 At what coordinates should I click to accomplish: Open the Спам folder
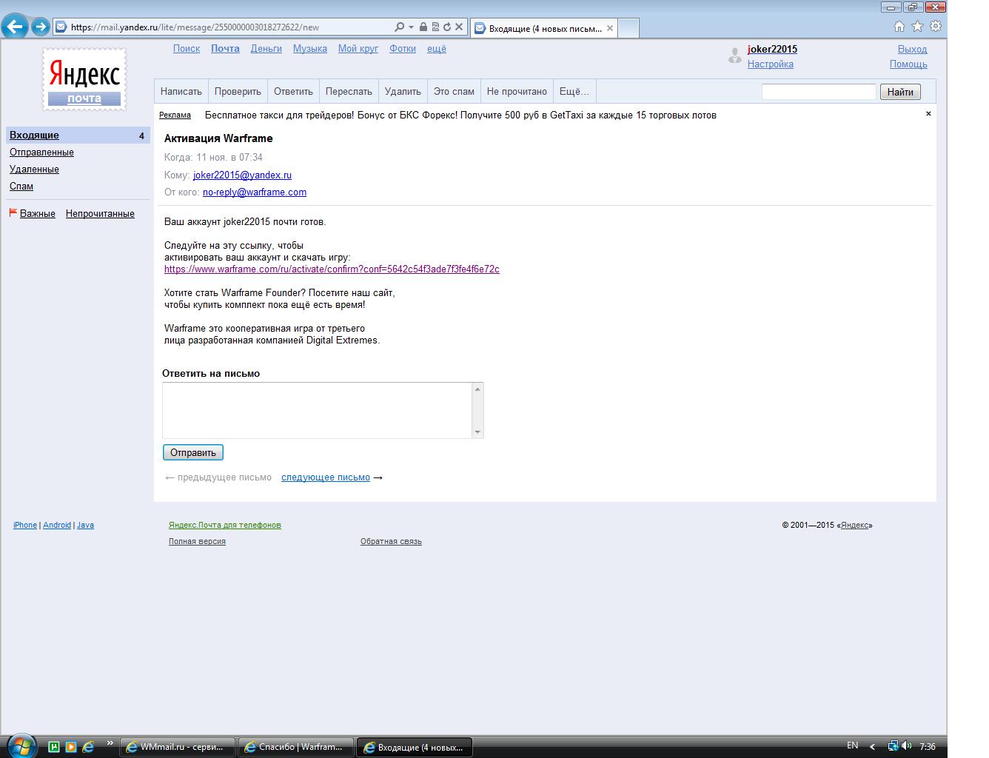tap(21, 187)
